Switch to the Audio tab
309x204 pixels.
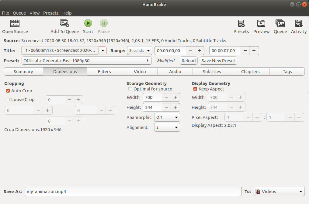click(x=175, y=72)
